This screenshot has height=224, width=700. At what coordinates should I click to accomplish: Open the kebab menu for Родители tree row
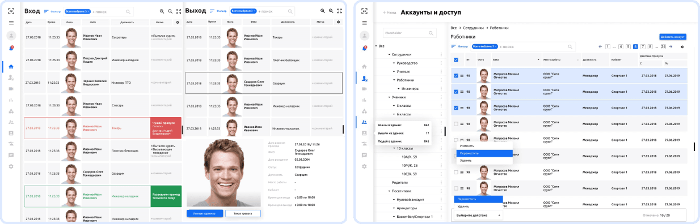pyautogui.click(x=441, y=183)
